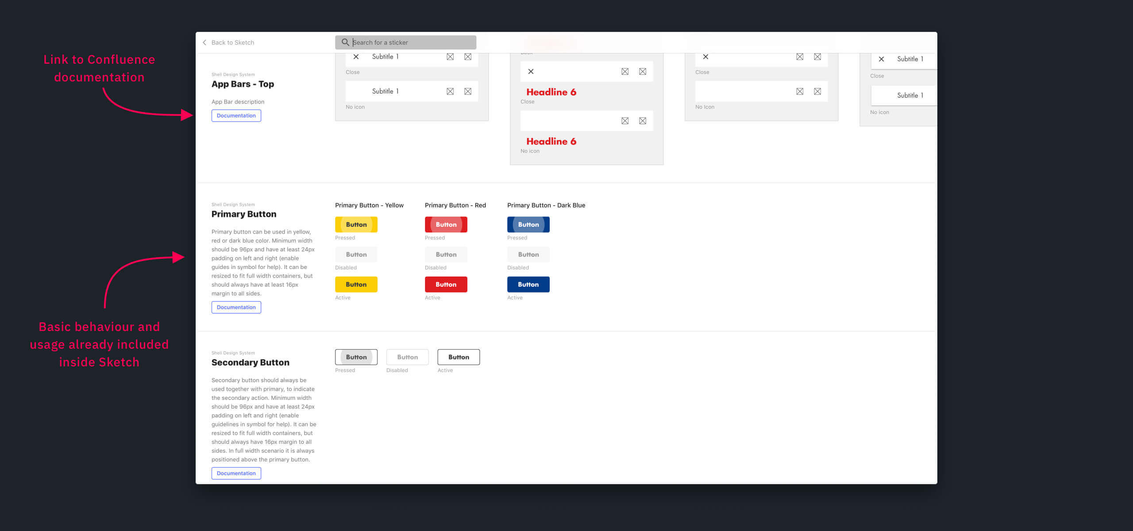This screenshot has width=1133, height=531.
Task: Click the yellow Disabled primary Button
Action: coord(356,254)
